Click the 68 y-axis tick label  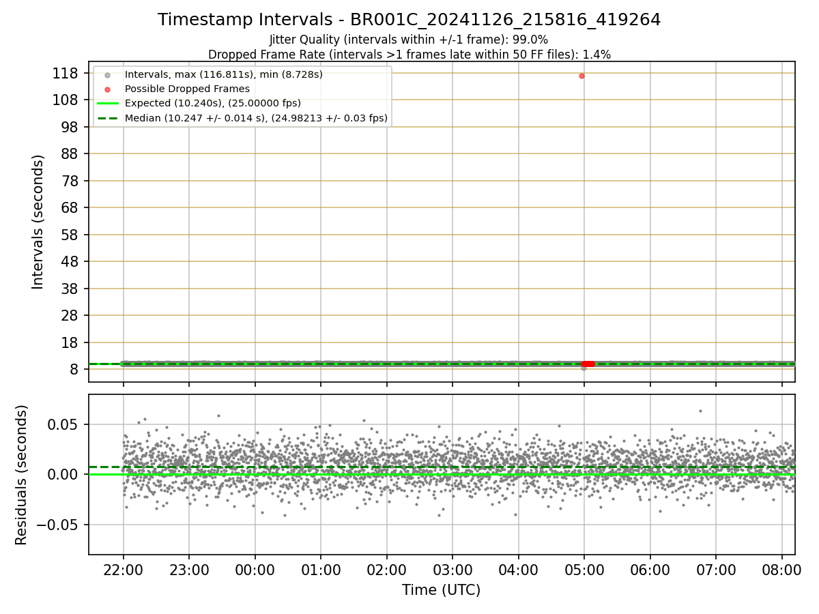70,207
